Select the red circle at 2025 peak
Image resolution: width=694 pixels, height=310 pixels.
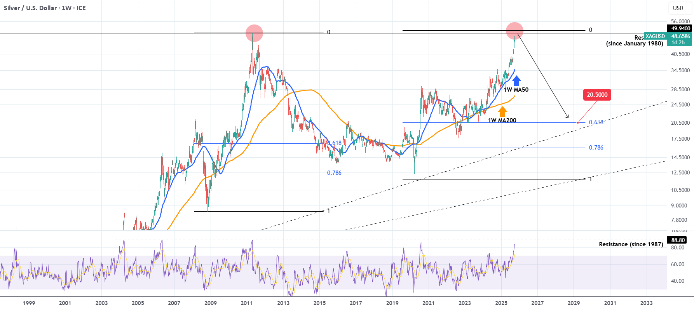[x=514, y=31]
